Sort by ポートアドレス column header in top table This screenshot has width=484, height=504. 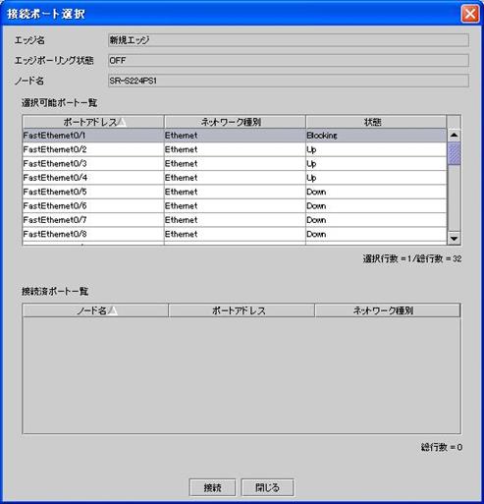tap(93, 122)
